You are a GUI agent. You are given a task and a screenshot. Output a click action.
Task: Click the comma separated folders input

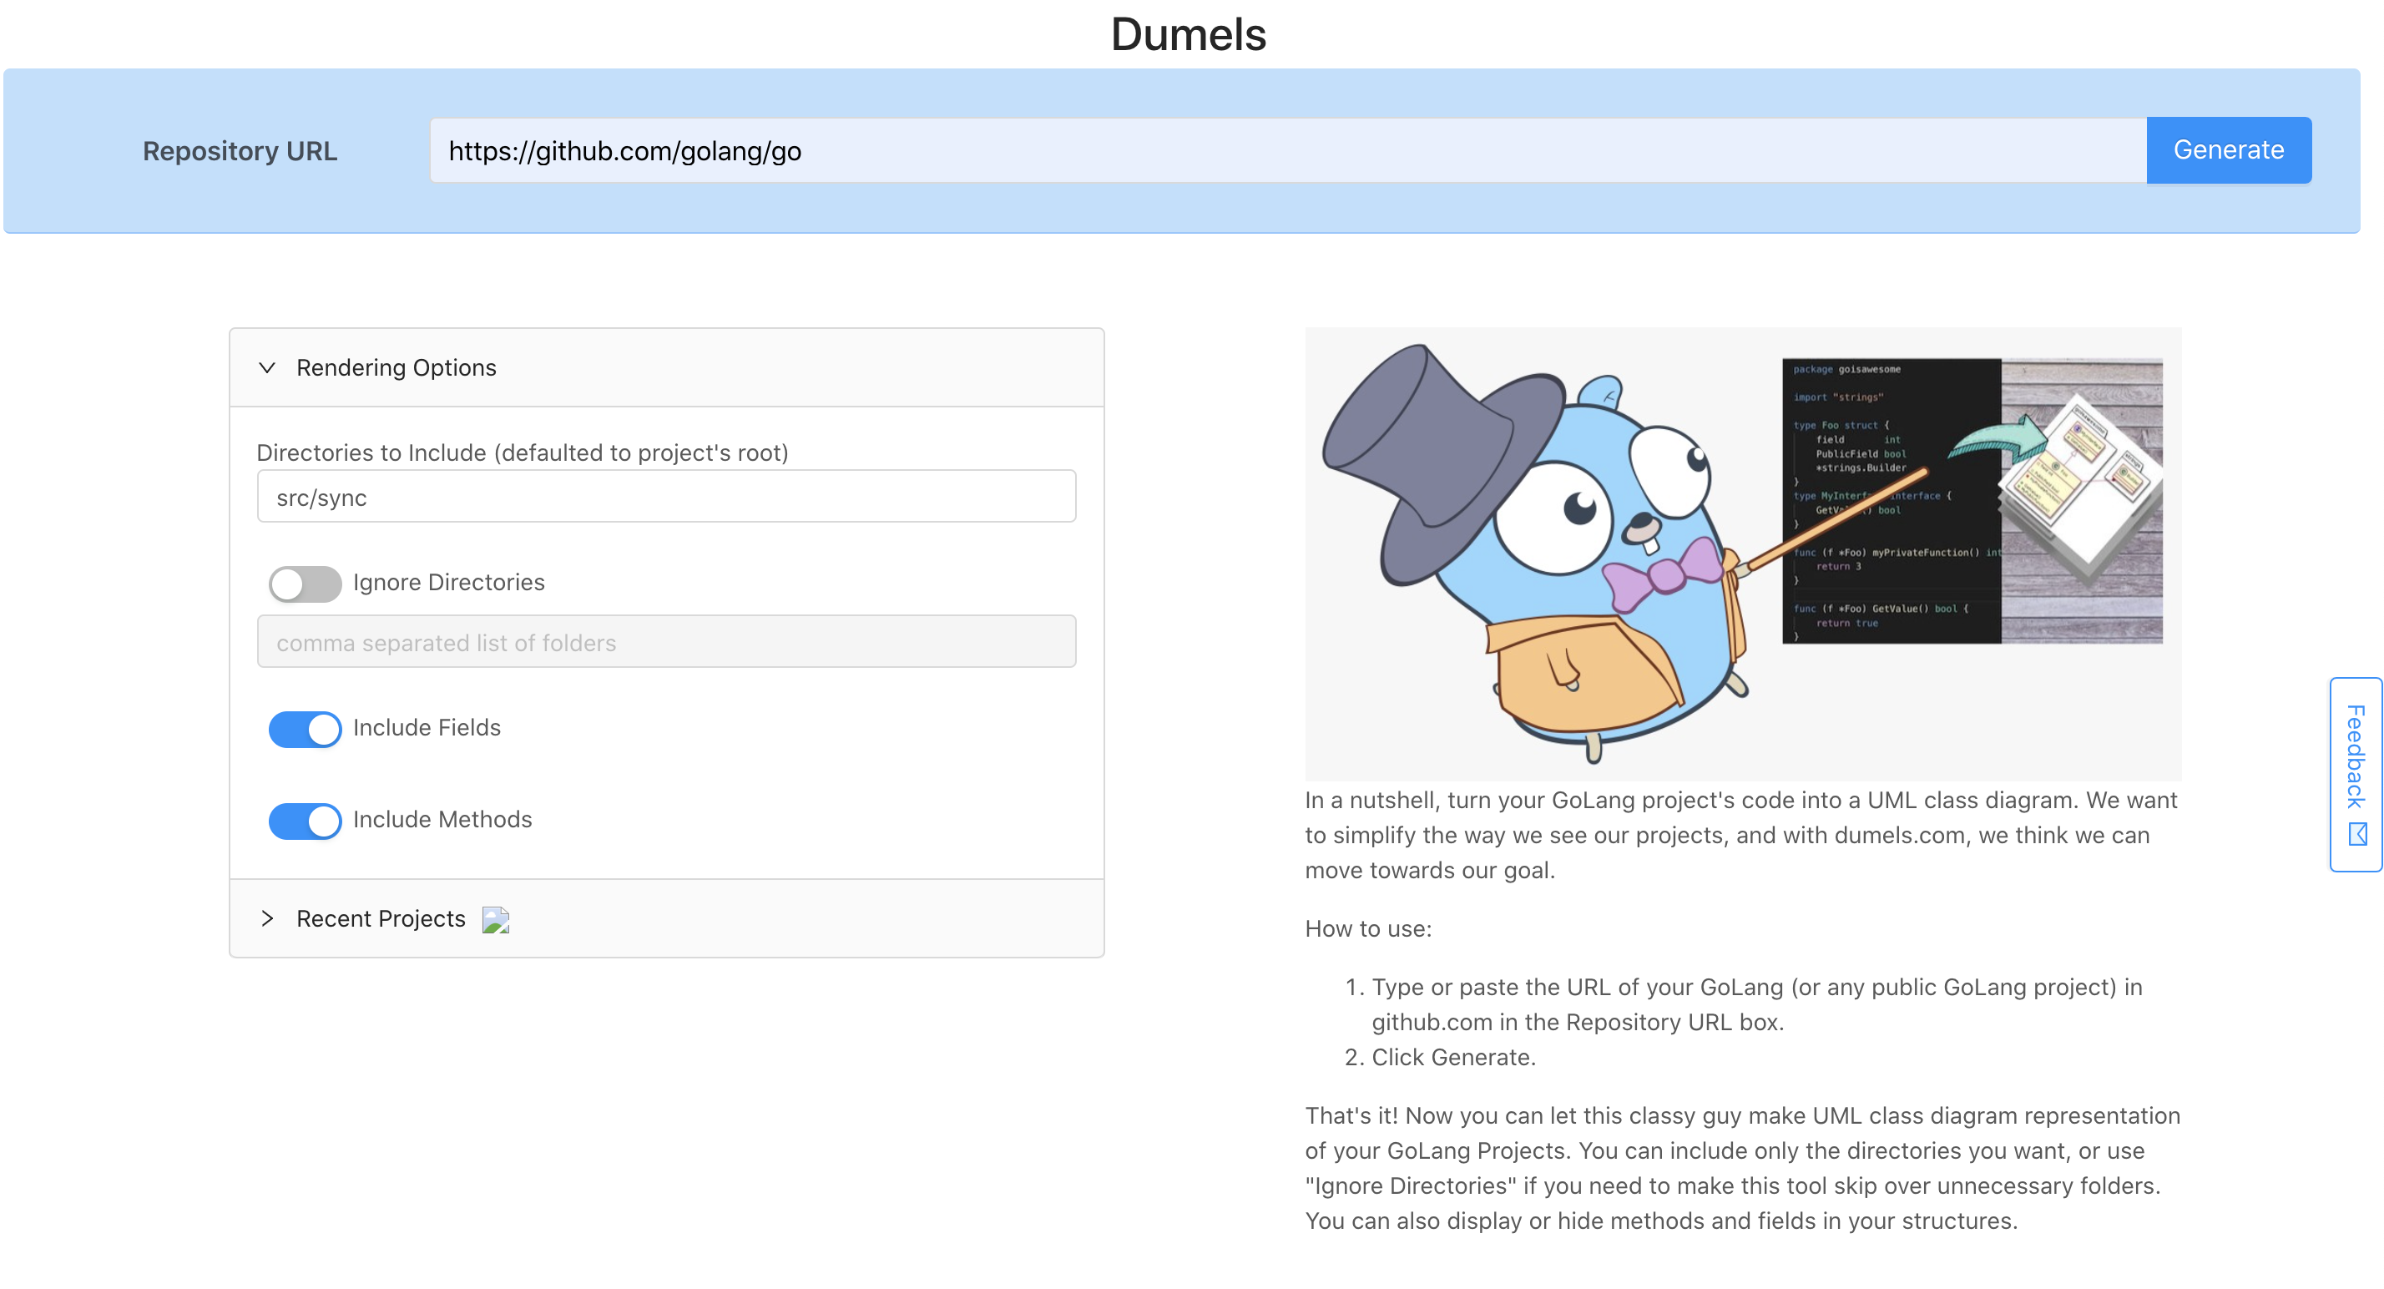(666, 642)
